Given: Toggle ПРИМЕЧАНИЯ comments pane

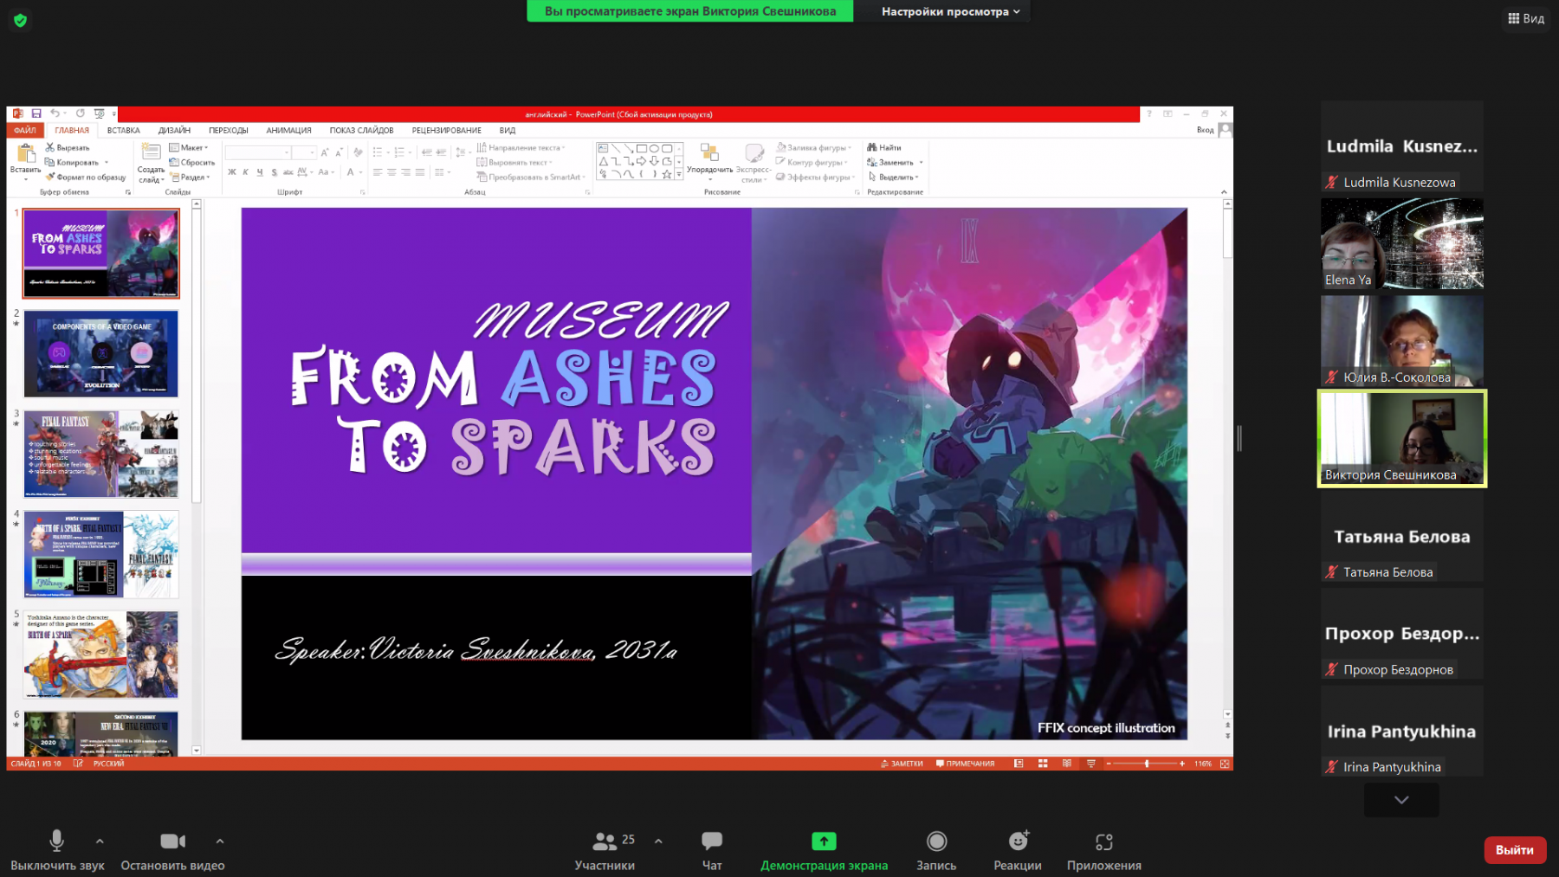Looking at the screenshot, I should (x=965, y=764).
